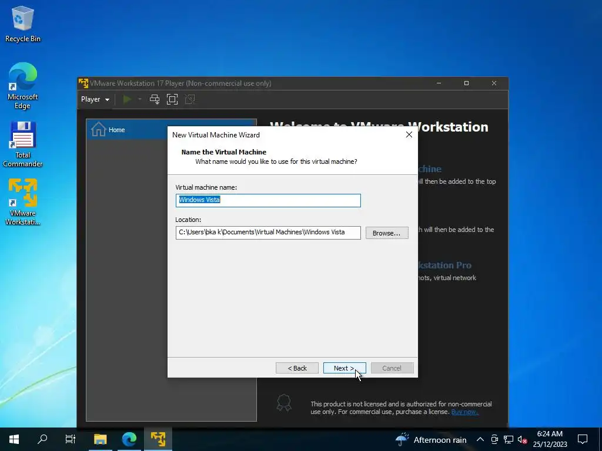Select the Total Commander desktop shortcut
Image resolution: width=602 pixels, height=451 pixels.
point(23,144)
